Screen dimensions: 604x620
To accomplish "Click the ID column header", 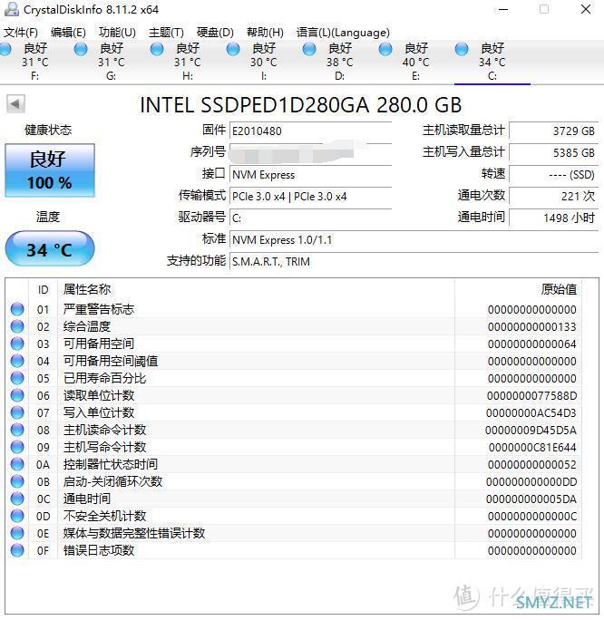I will 44,289.
